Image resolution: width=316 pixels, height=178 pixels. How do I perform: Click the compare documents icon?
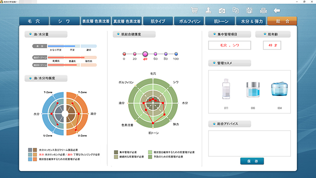(x=236, y=10)
